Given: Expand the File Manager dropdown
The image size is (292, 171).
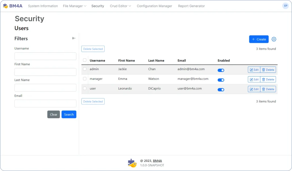Looking at the screenshot, I should [x=74, y=6].
